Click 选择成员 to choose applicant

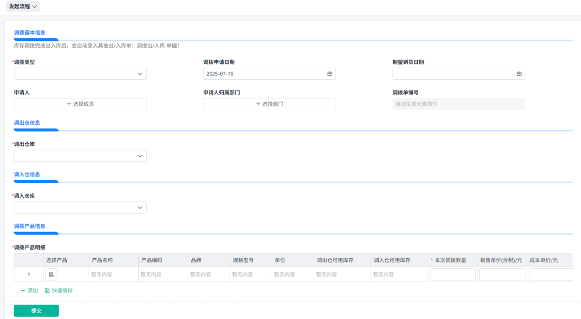tap(80, 104)
